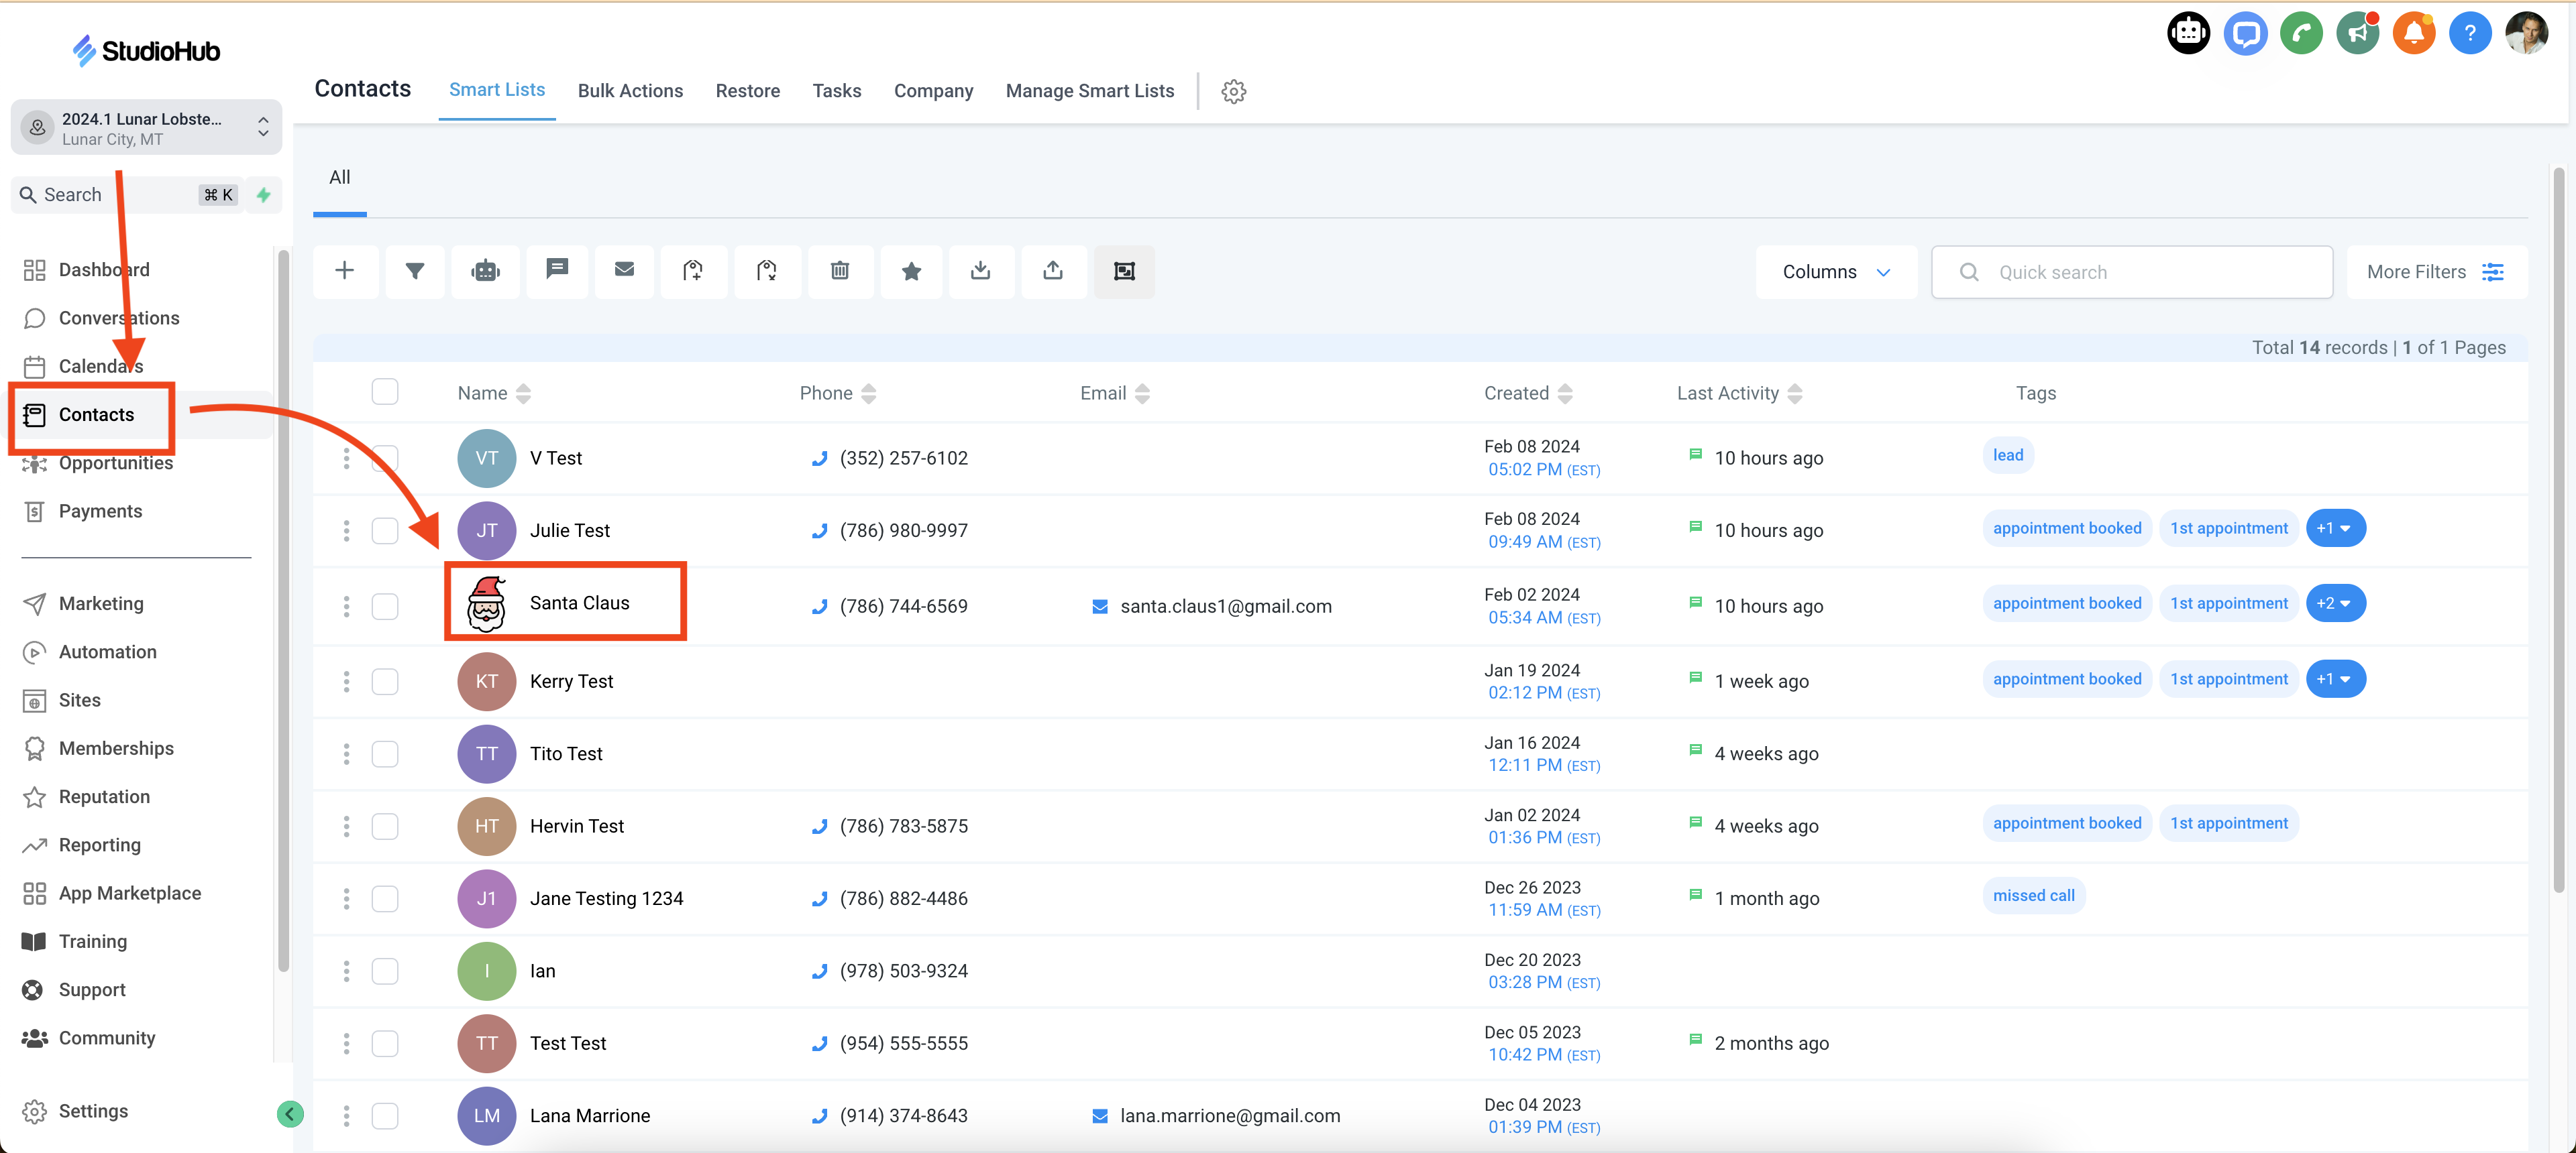Screen dimensions: 2576x1153
Task: Click the star review request icon
Action: click(x=910, y=271)
